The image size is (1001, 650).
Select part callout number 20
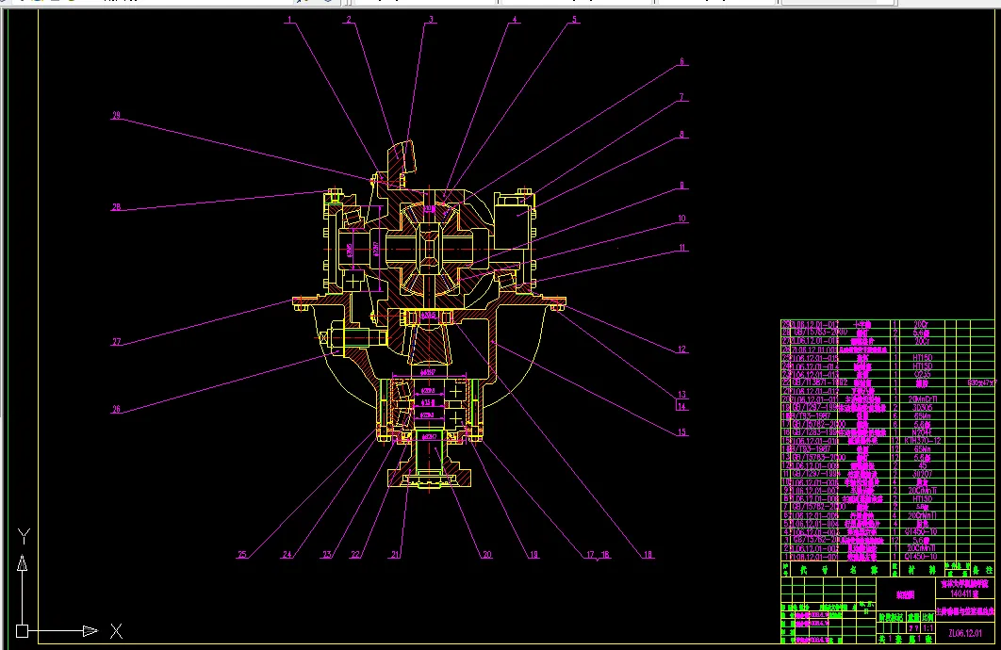click(x=487, y=555)
